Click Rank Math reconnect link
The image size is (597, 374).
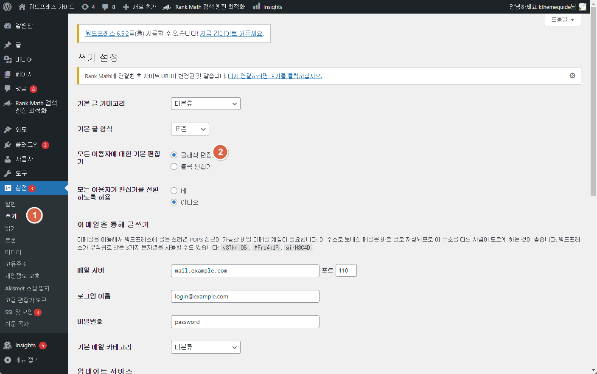pyautogui.click(x=275, y=76)
